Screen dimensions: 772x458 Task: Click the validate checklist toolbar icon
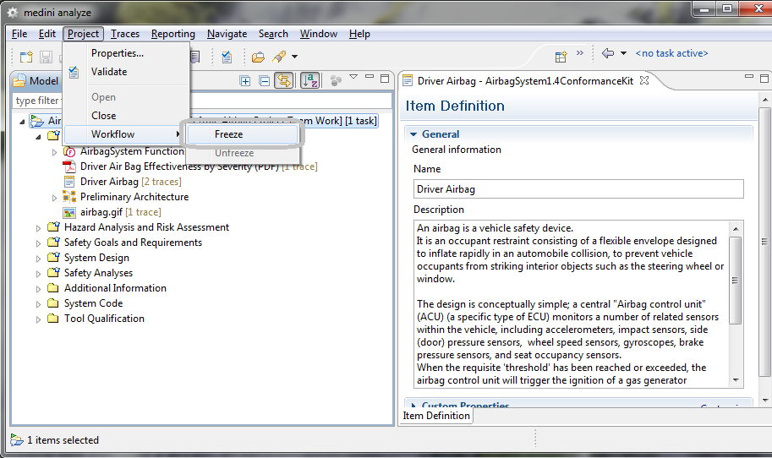pyautogui.click(x=227, y=57)
